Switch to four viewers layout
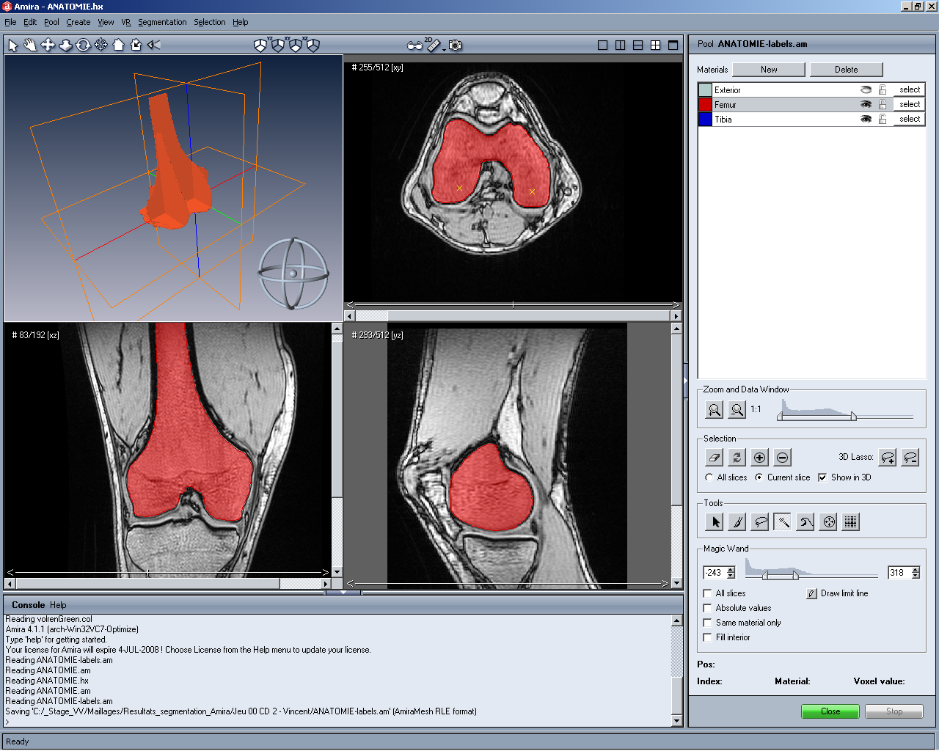This screenshot has width=939, height=751. 655,45
